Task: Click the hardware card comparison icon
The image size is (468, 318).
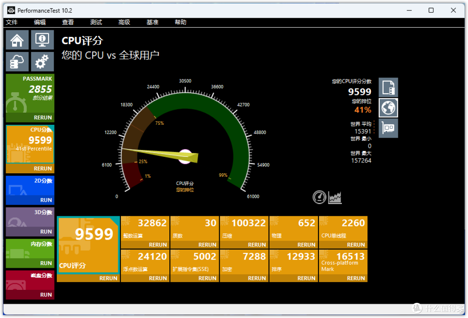Action: pyautogui.click(x=388, y=128)
